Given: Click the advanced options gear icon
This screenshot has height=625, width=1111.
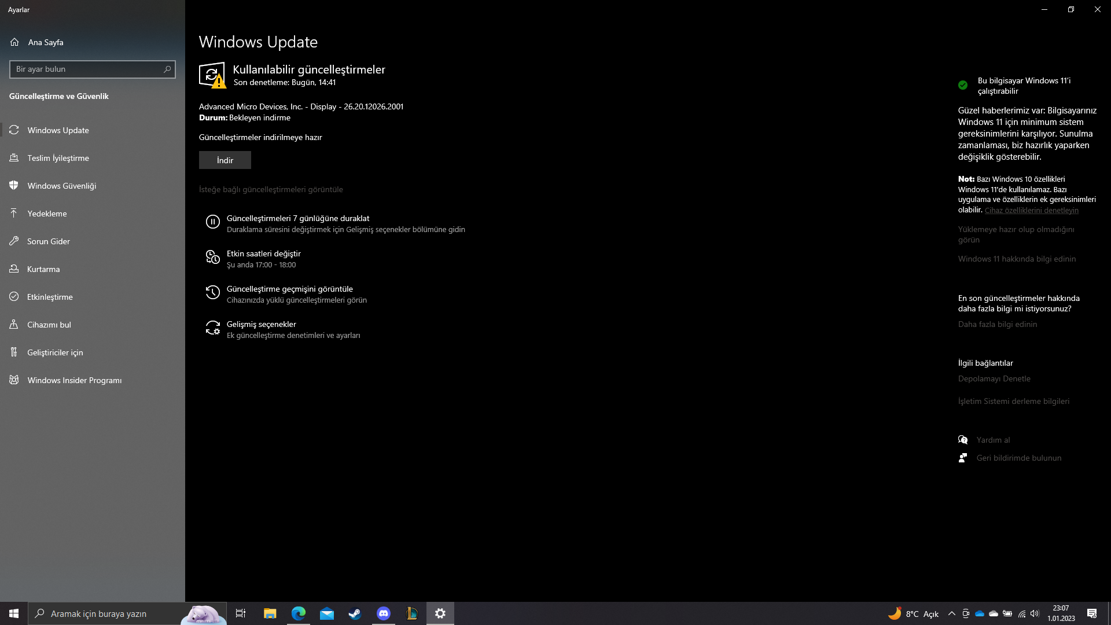Looking at the screenshot, I should click(x=212, y=328).
